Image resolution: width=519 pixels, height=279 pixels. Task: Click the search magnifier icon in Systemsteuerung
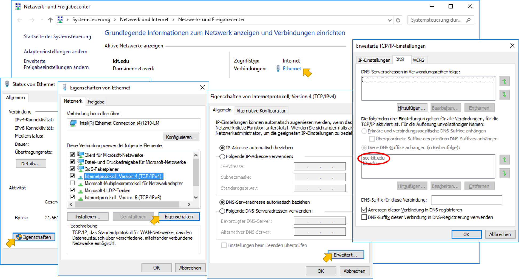click(468, 20)
